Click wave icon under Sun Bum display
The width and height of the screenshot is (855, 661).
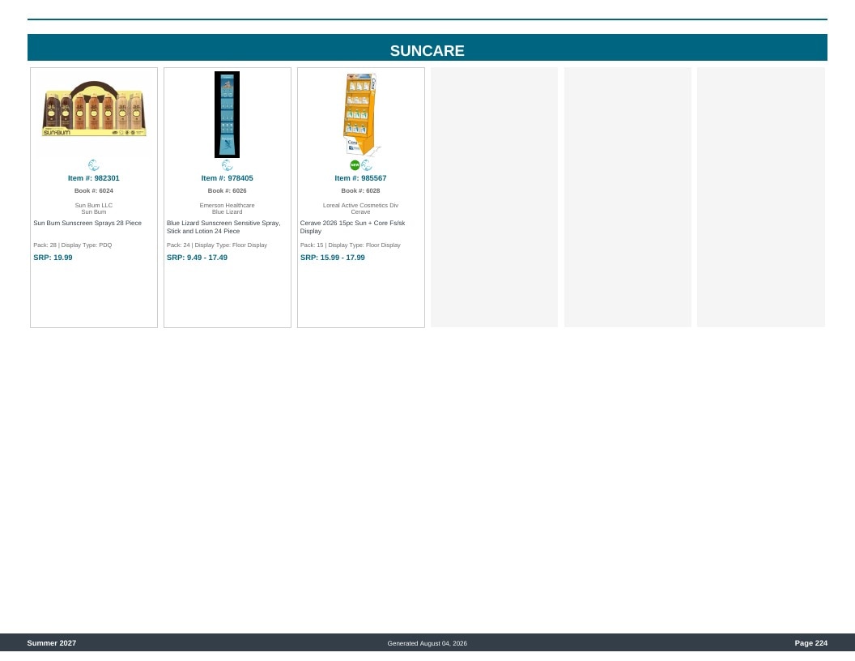coord(94,165)
